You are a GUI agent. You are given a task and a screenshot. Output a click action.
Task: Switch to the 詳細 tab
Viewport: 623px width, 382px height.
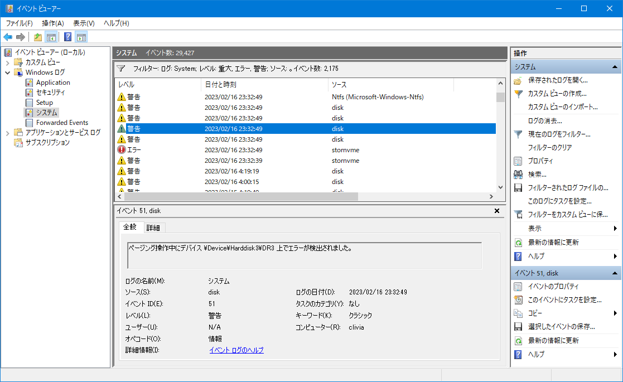153,228
